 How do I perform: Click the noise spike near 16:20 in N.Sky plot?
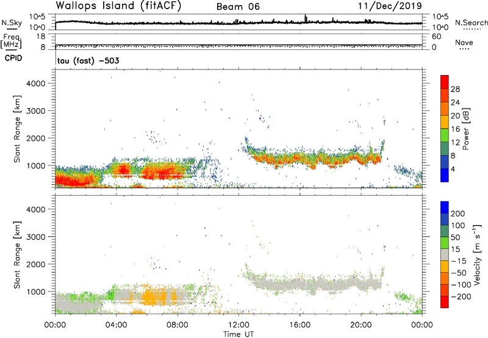click(306, 19)
